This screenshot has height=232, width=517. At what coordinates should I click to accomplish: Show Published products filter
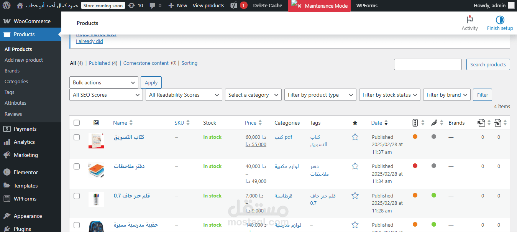pos(99,63)
